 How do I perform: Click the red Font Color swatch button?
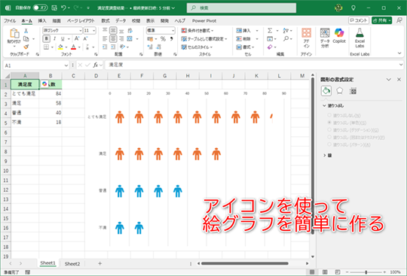(73, 47)
